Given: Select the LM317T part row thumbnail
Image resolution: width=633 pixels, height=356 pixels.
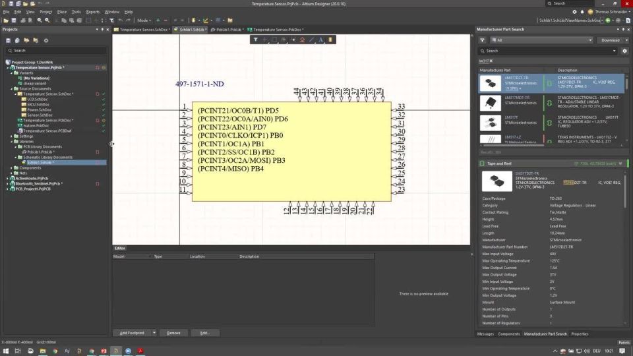Looking at the screenshot, I should pos(491,123).
